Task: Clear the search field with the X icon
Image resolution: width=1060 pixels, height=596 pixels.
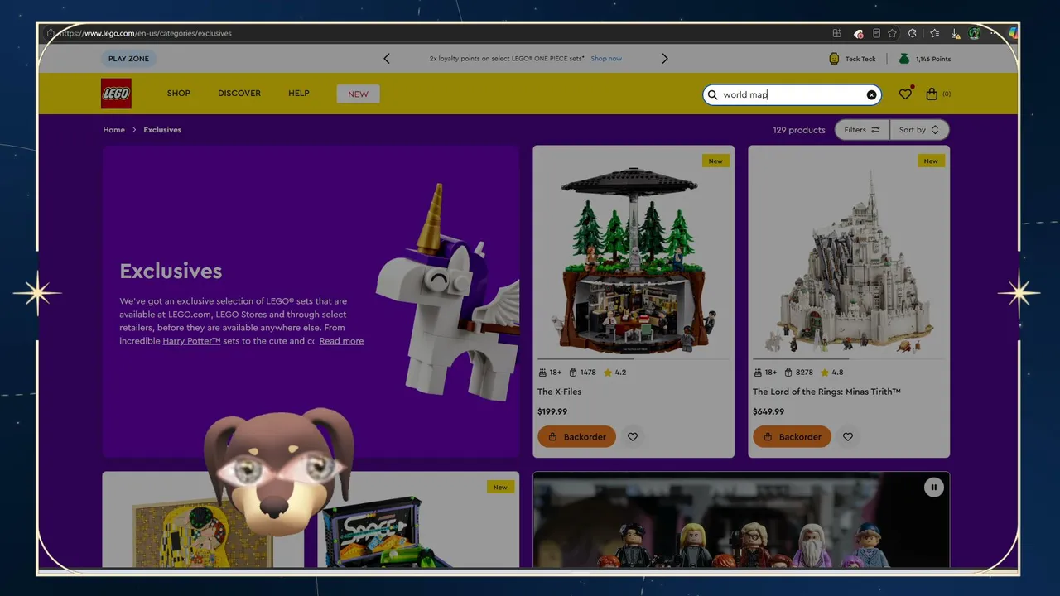Action: pos(871,95)
